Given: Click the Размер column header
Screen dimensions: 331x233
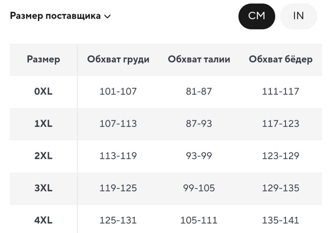Looking at the screenshot, I should coord(44,59).
